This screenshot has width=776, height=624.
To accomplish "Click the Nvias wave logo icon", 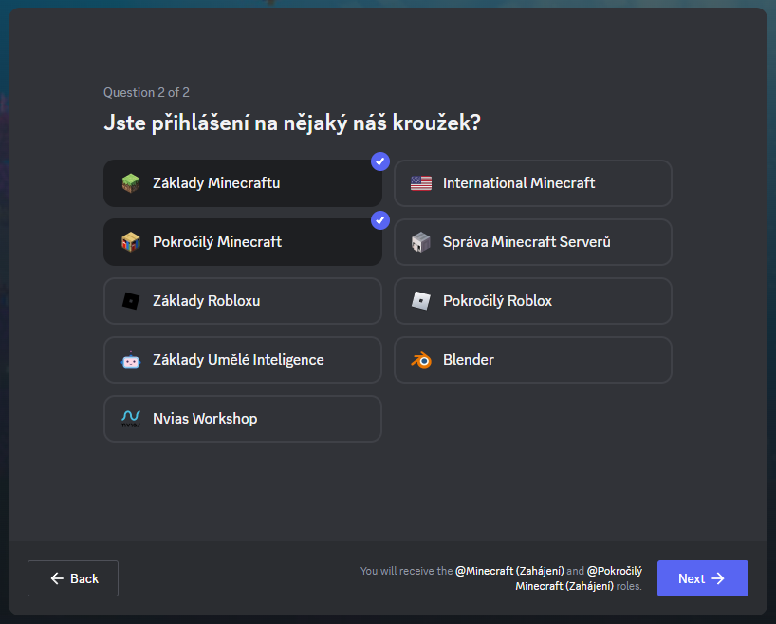I will pyautogui.click(x=131, y=419).
